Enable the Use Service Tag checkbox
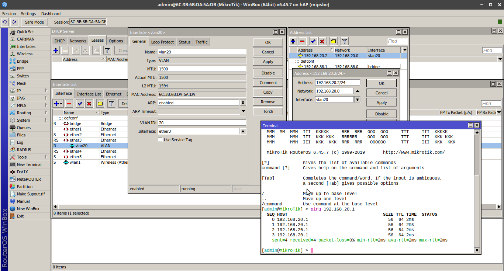The height and width of the screenshot is (271, 504). [160, 140]
